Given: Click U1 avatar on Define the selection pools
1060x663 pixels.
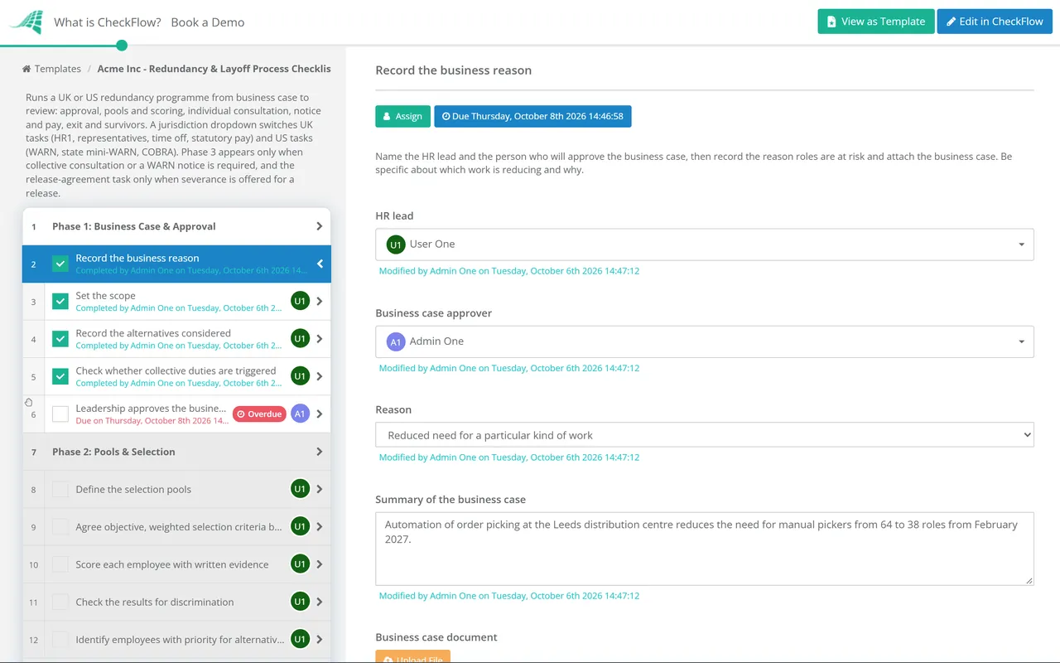Looking at the screenshot, I should (x=300, y=489).
